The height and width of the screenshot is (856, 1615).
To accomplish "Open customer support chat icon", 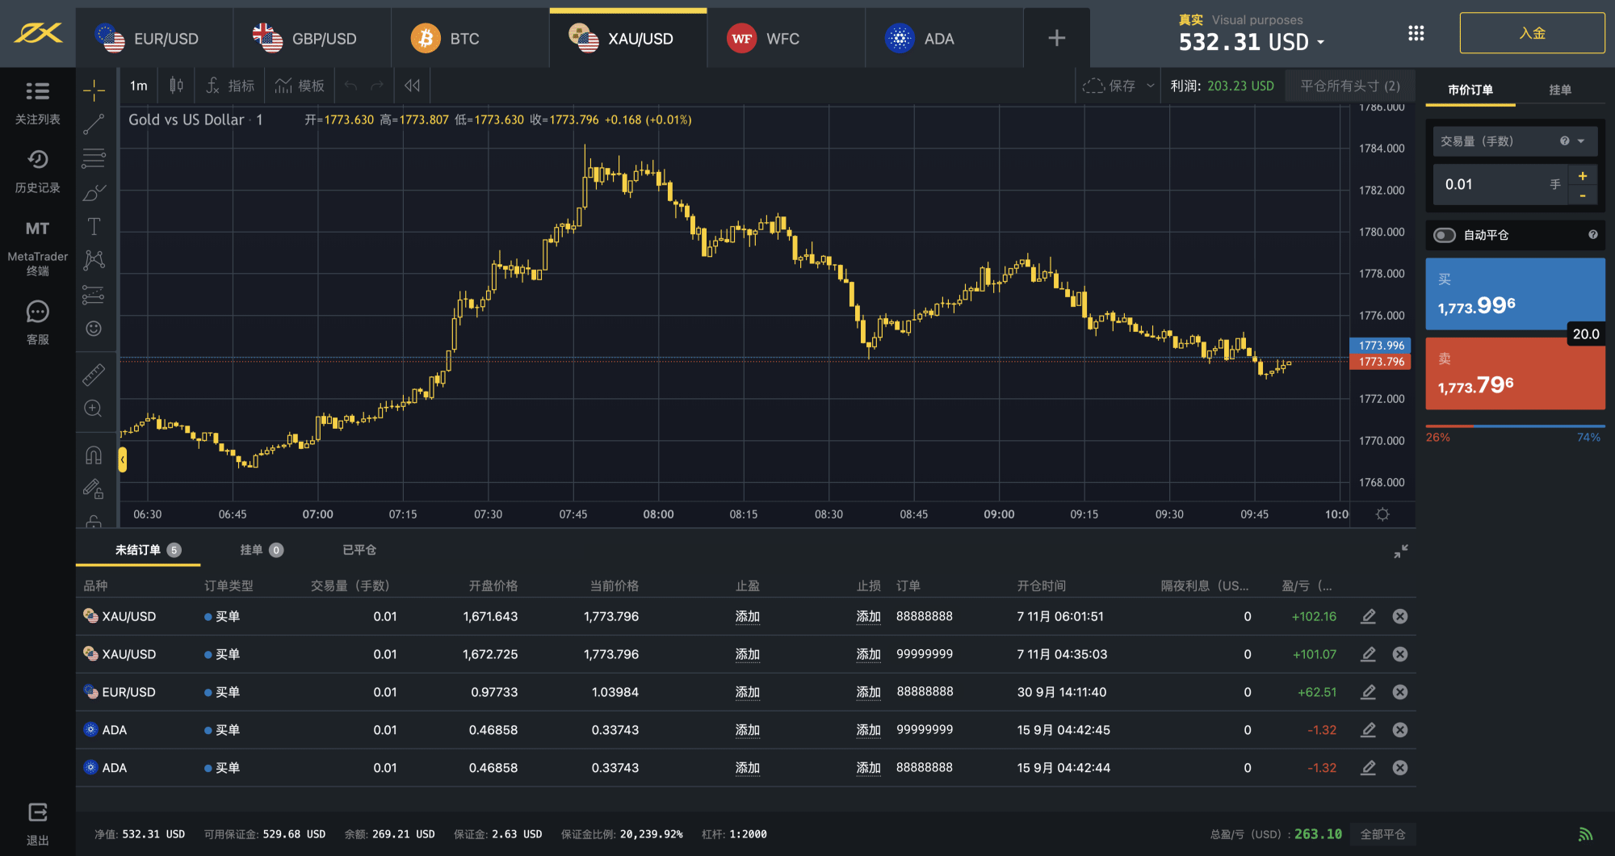I will [37, 312].
